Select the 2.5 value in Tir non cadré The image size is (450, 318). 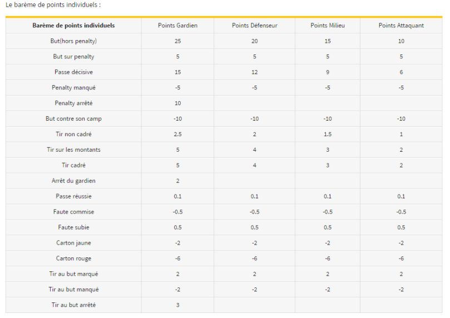point(177,134)
